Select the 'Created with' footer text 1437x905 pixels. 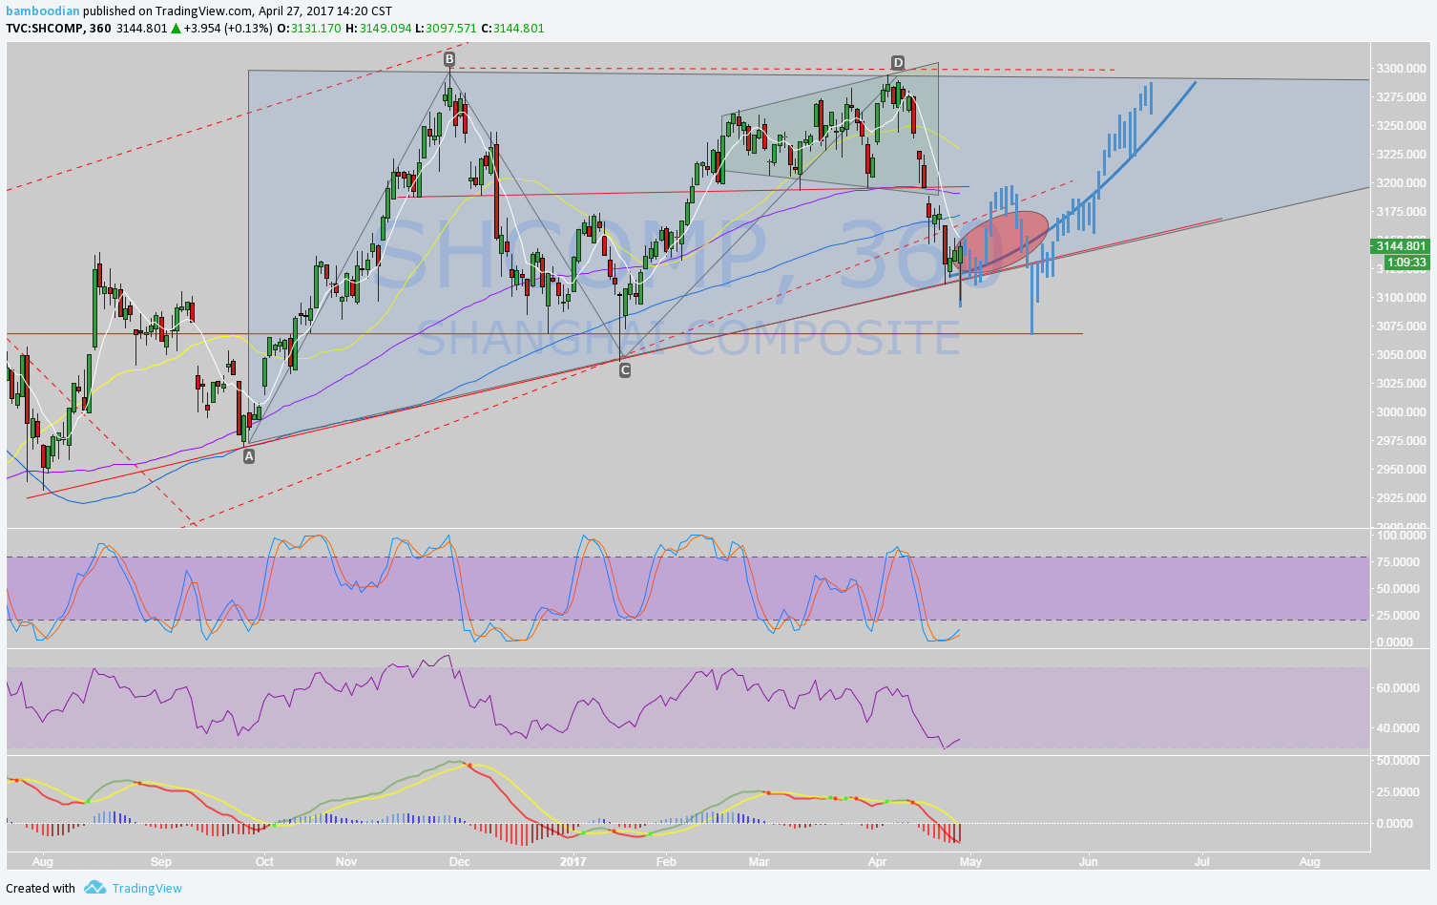click(x=41, y=888)
